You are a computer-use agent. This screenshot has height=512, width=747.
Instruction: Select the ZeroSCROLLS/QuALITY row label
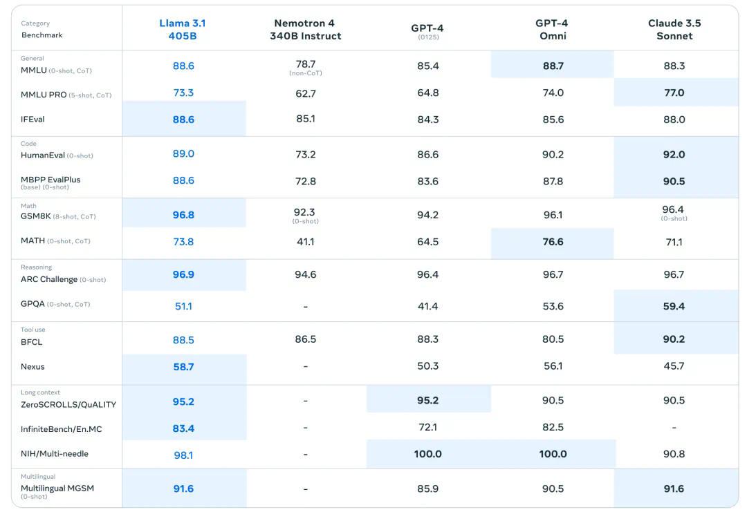point(68,404)
